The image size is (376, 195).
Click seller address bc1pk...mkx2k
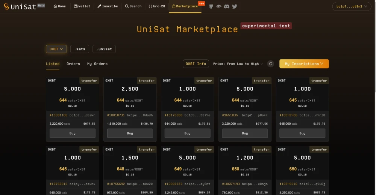coord(140,184)
